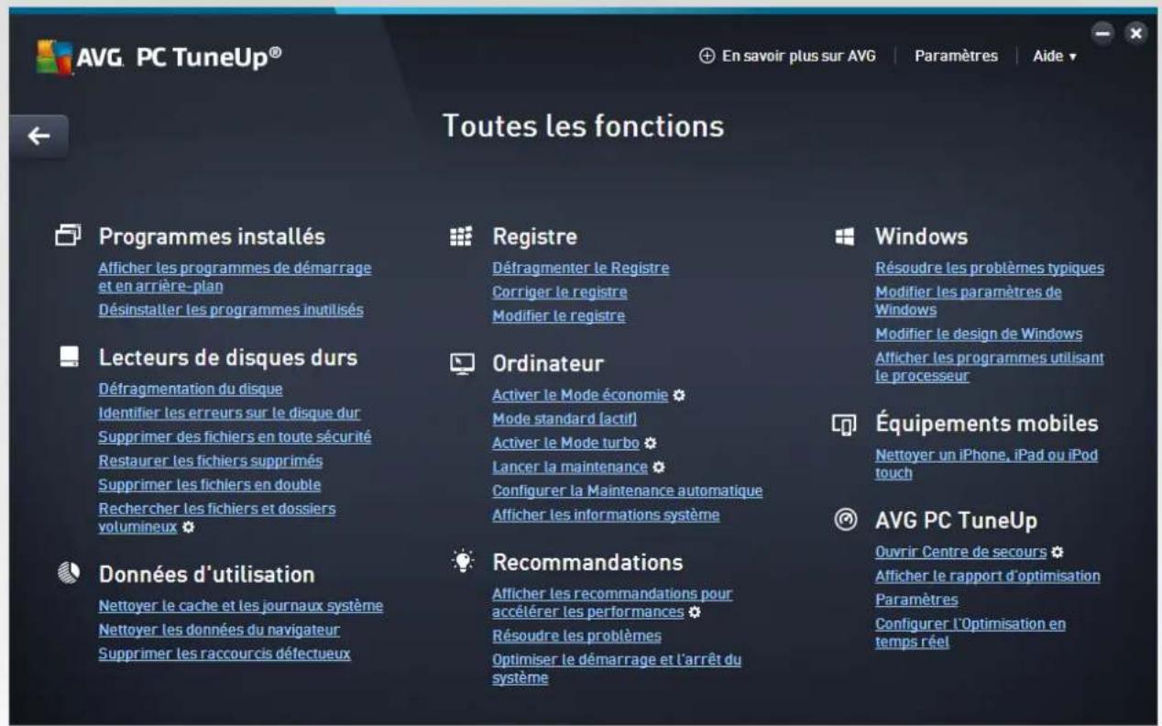
Task: Click the Ordinateur monitor icon
Action: [462, 364]
